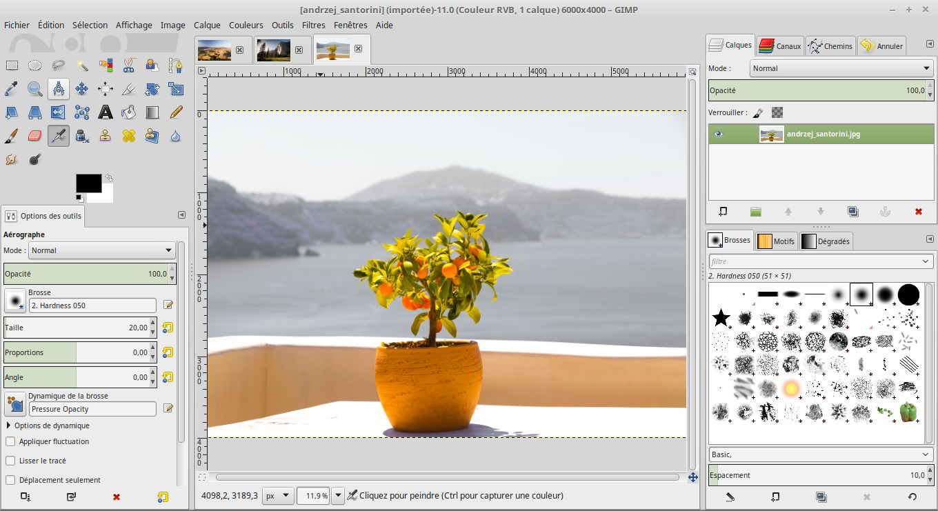Select the Color Picker eyedropper tool
The width and height of the screenshot is (938, 511).
[x=12, y=89]
